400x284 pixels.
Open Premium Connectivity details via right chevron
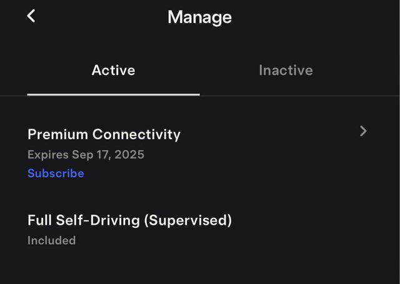363,131
